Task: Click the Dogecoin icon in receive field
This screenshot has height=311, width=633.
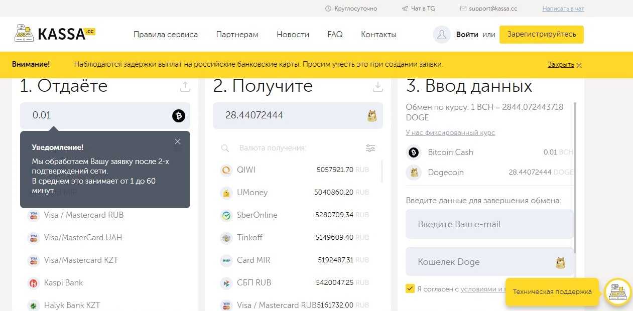Action: (x=371, y=116)
